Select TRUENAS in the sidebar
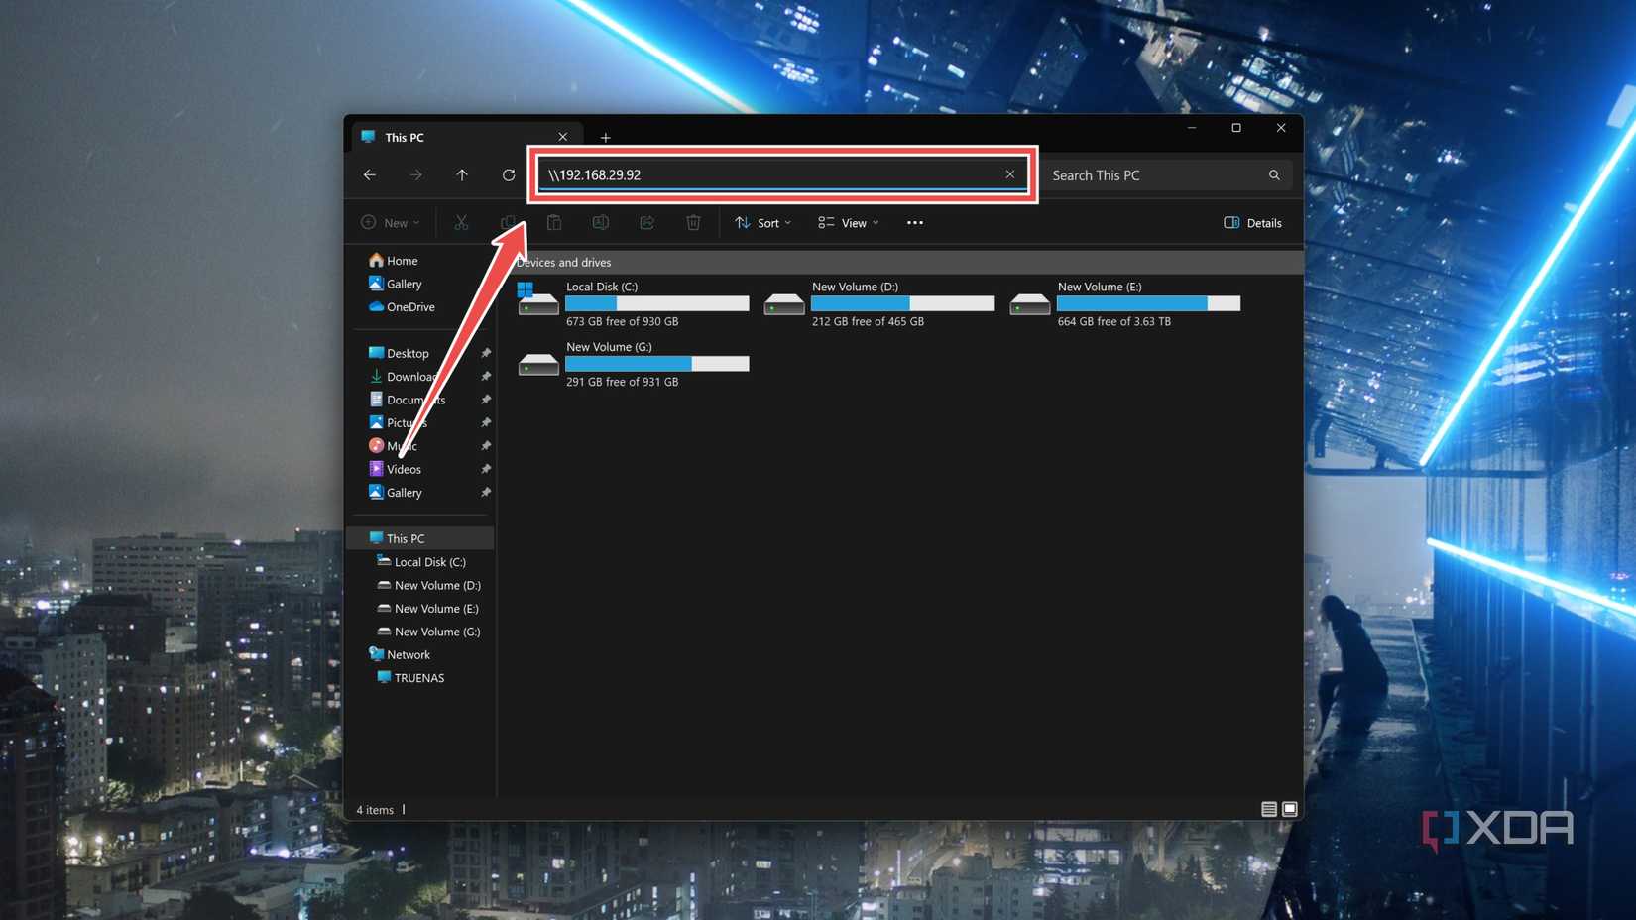The image size is (1636, 920). tap(417, 678)
